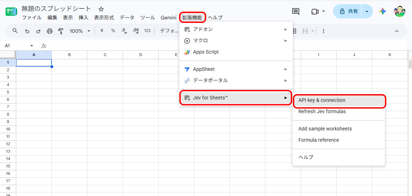Click the vertical scrollbar thumb

pos(410,64)
